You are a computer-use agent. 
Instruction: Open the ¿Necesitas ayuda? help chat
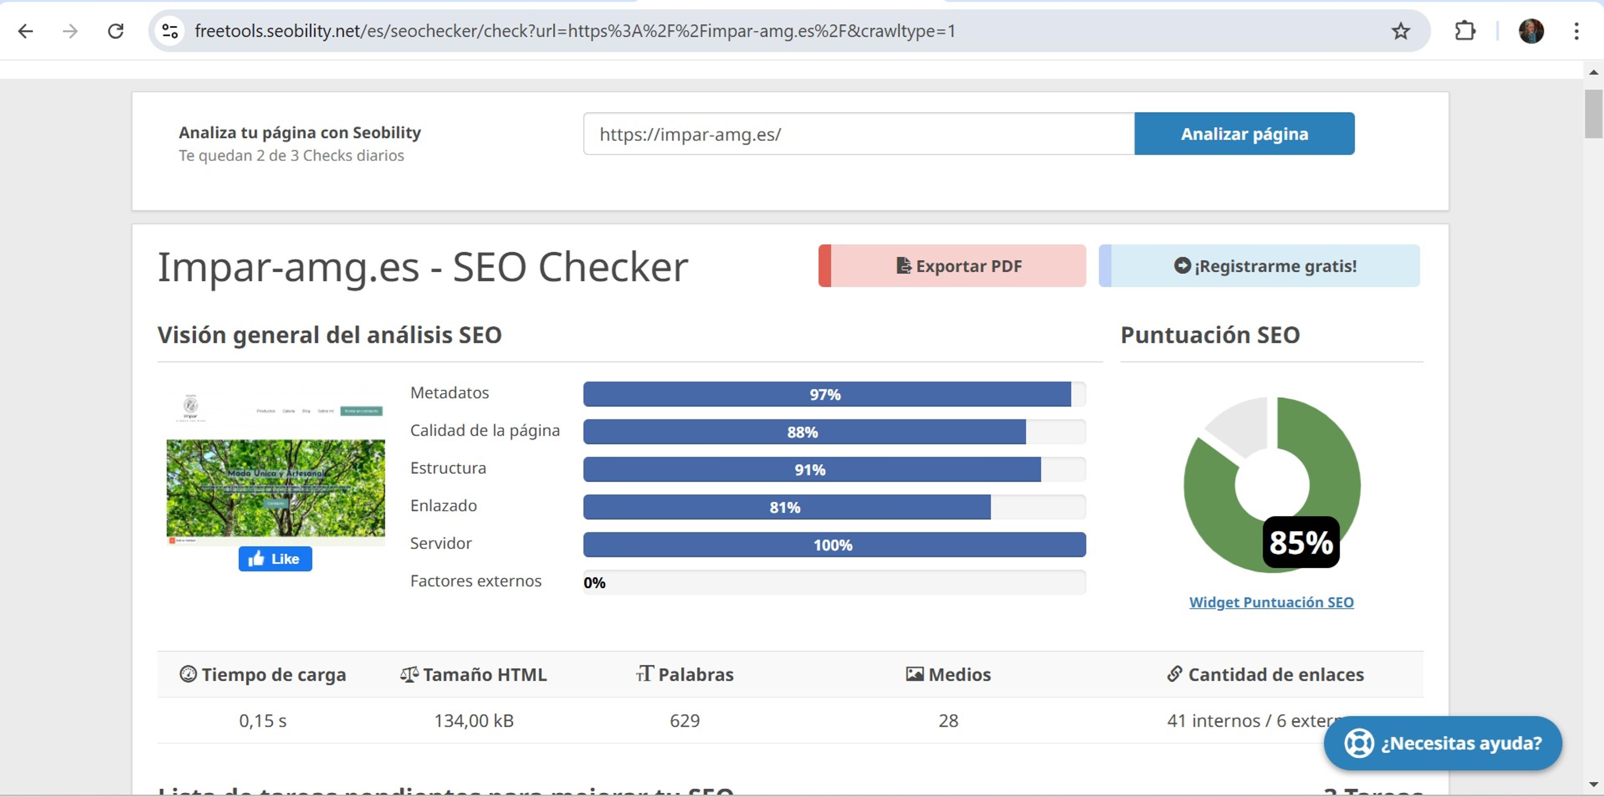pos(1443,743)
